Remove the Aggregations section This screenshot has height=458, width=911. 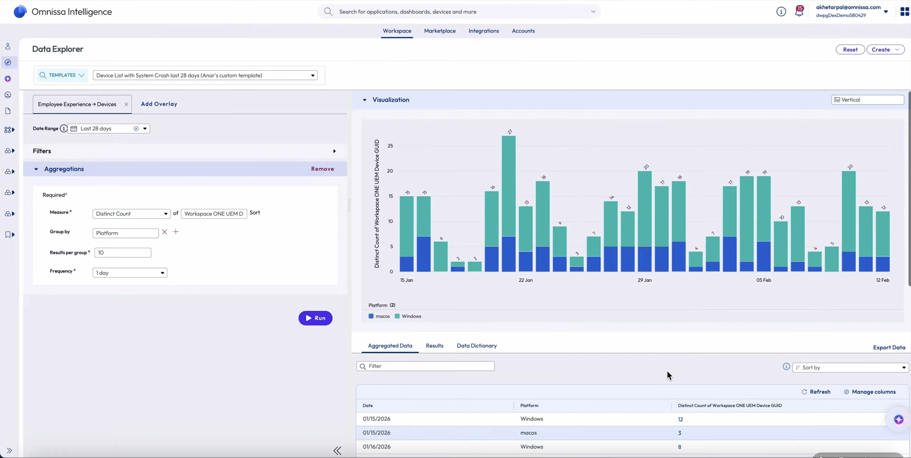323,169
